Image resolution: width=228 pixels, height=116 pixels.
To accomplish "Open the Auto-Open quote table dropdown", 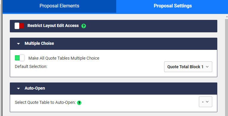I will [205, 102].
